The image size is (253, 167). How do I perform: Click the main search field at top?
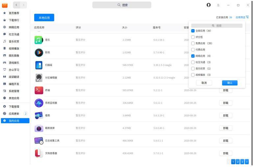click(x=122, y=5)
